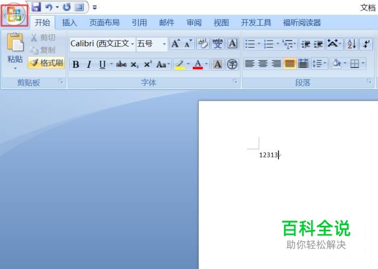Open the 字体 dialog launcher
378x269 pixels.
(235, 81)
